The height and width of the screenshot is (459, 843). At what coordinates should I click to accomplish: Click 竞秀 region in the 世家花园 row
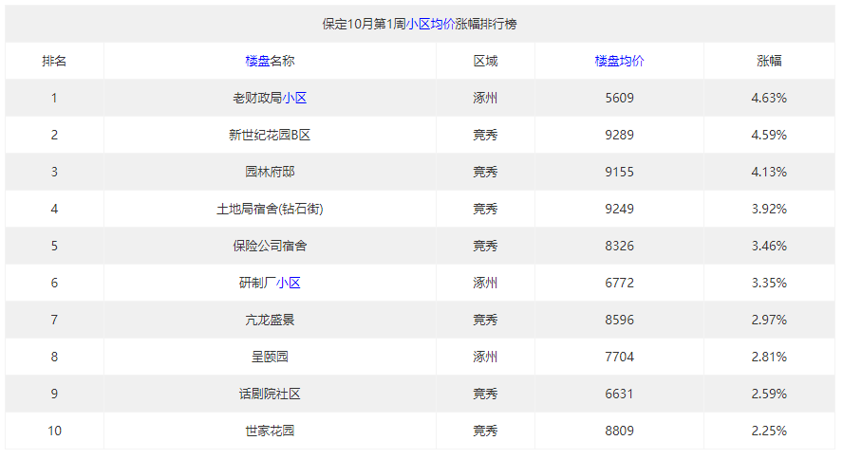point(485,431)
